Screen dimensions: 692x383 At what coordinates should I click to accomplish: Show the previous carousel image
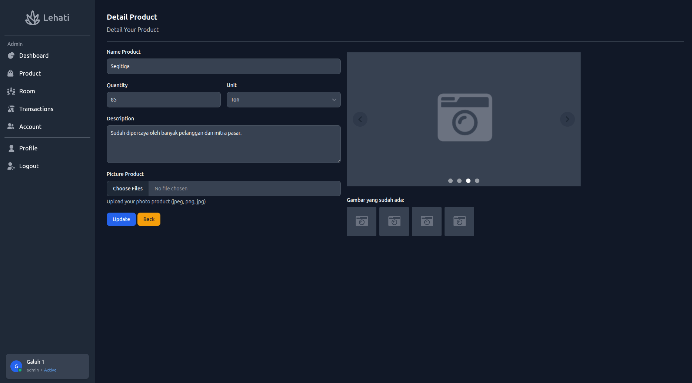click(x=360, y=119)
